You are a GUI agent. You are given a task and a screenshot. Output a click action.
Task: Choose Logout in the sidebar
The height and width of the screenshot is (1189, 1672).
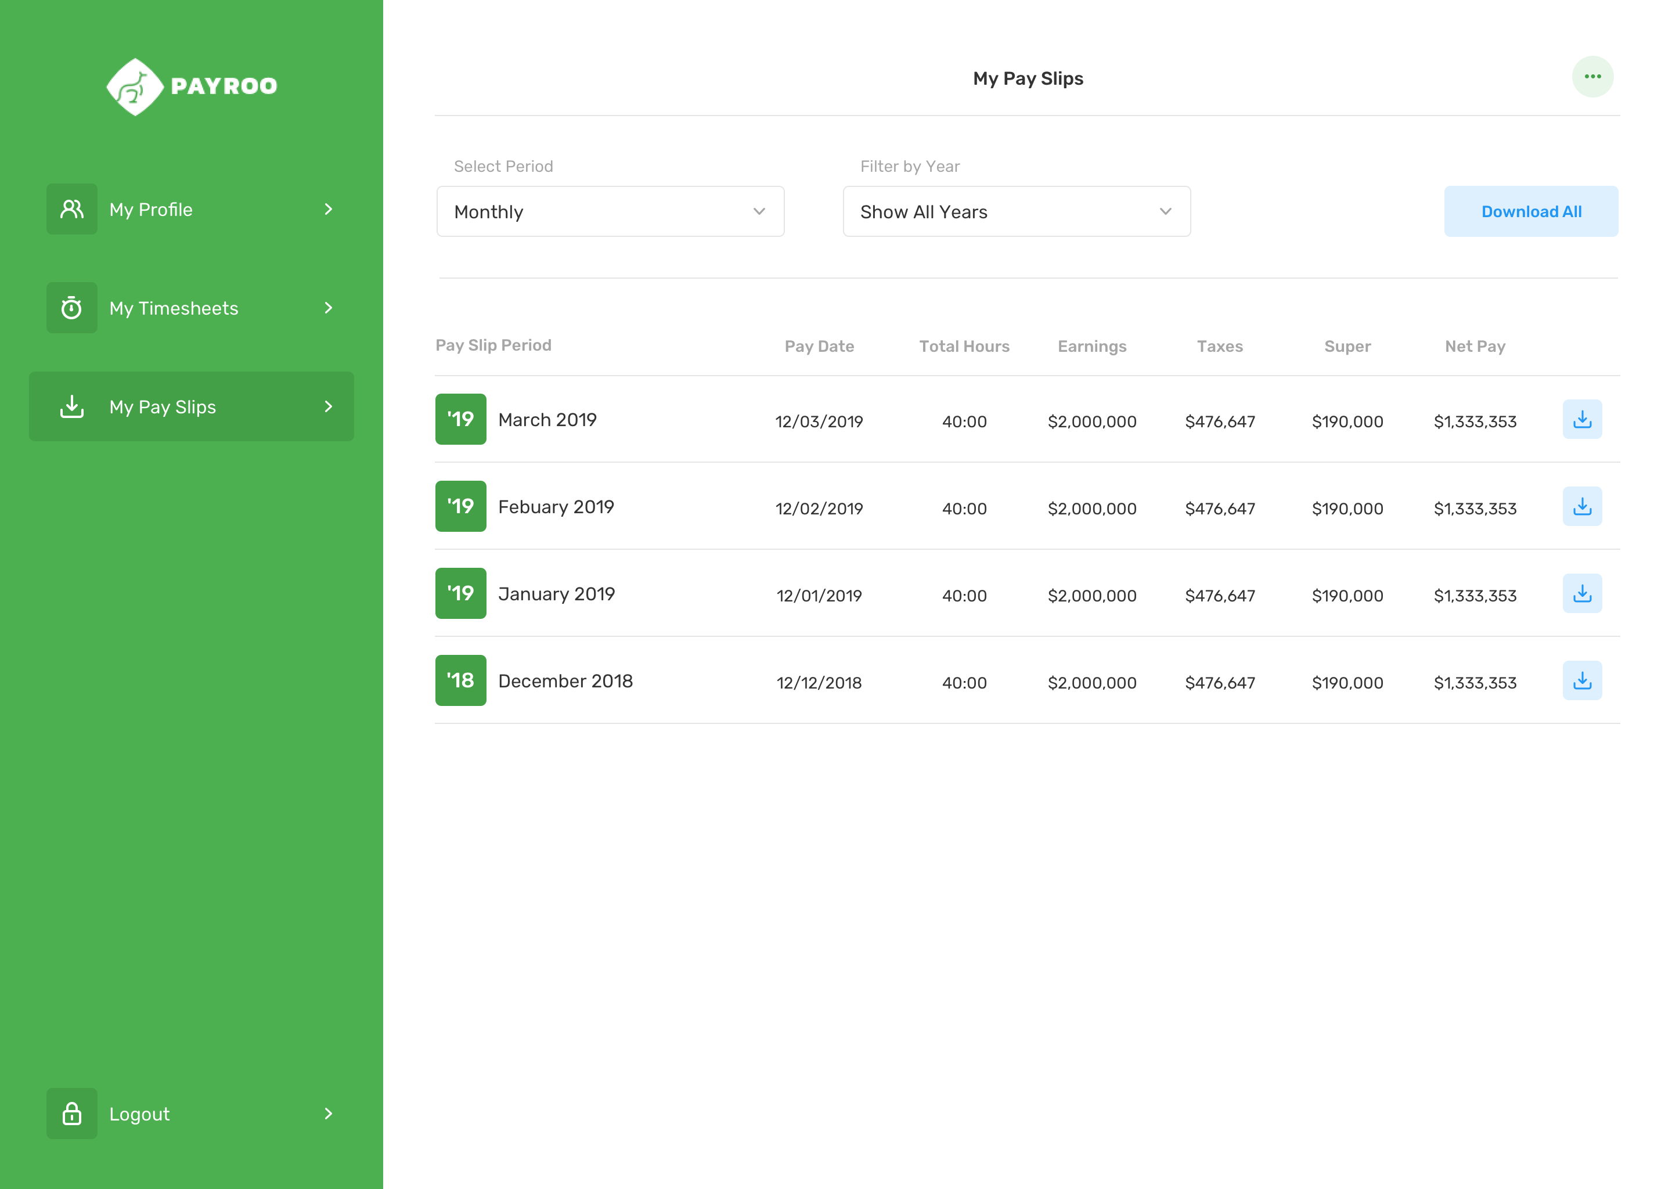(x=192, y=1114)
